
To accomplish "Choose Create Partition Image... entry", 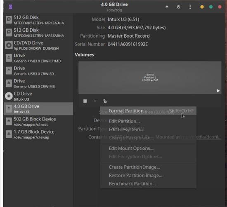I will (x=148, y=167).
